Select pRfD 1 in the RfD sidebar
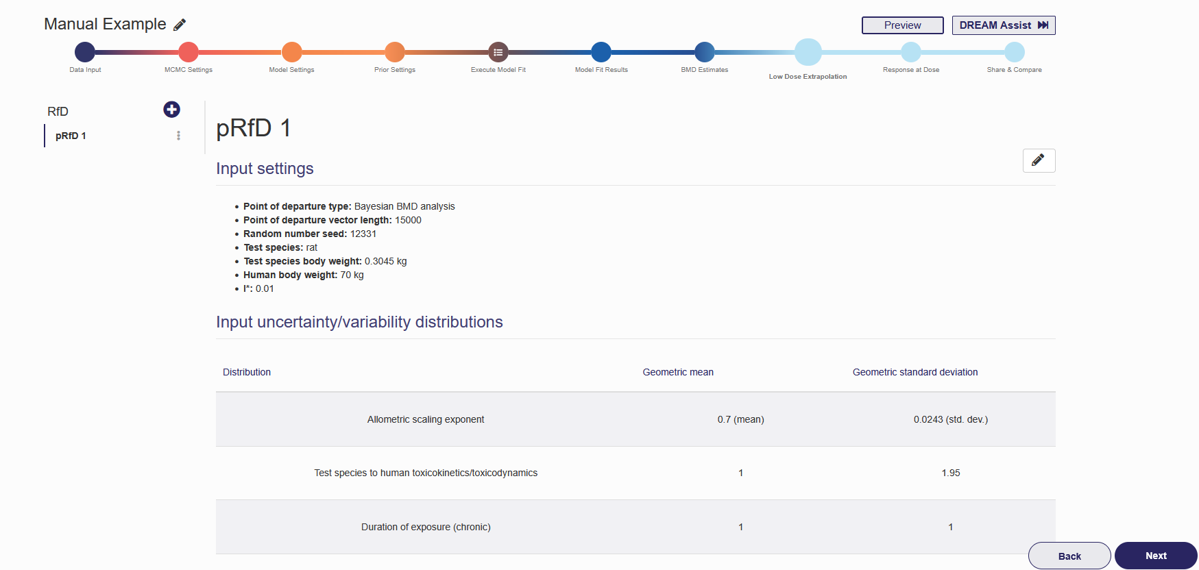Viewport: 1199px width, 570px height. pyautogui.click(x=71, y=136)
